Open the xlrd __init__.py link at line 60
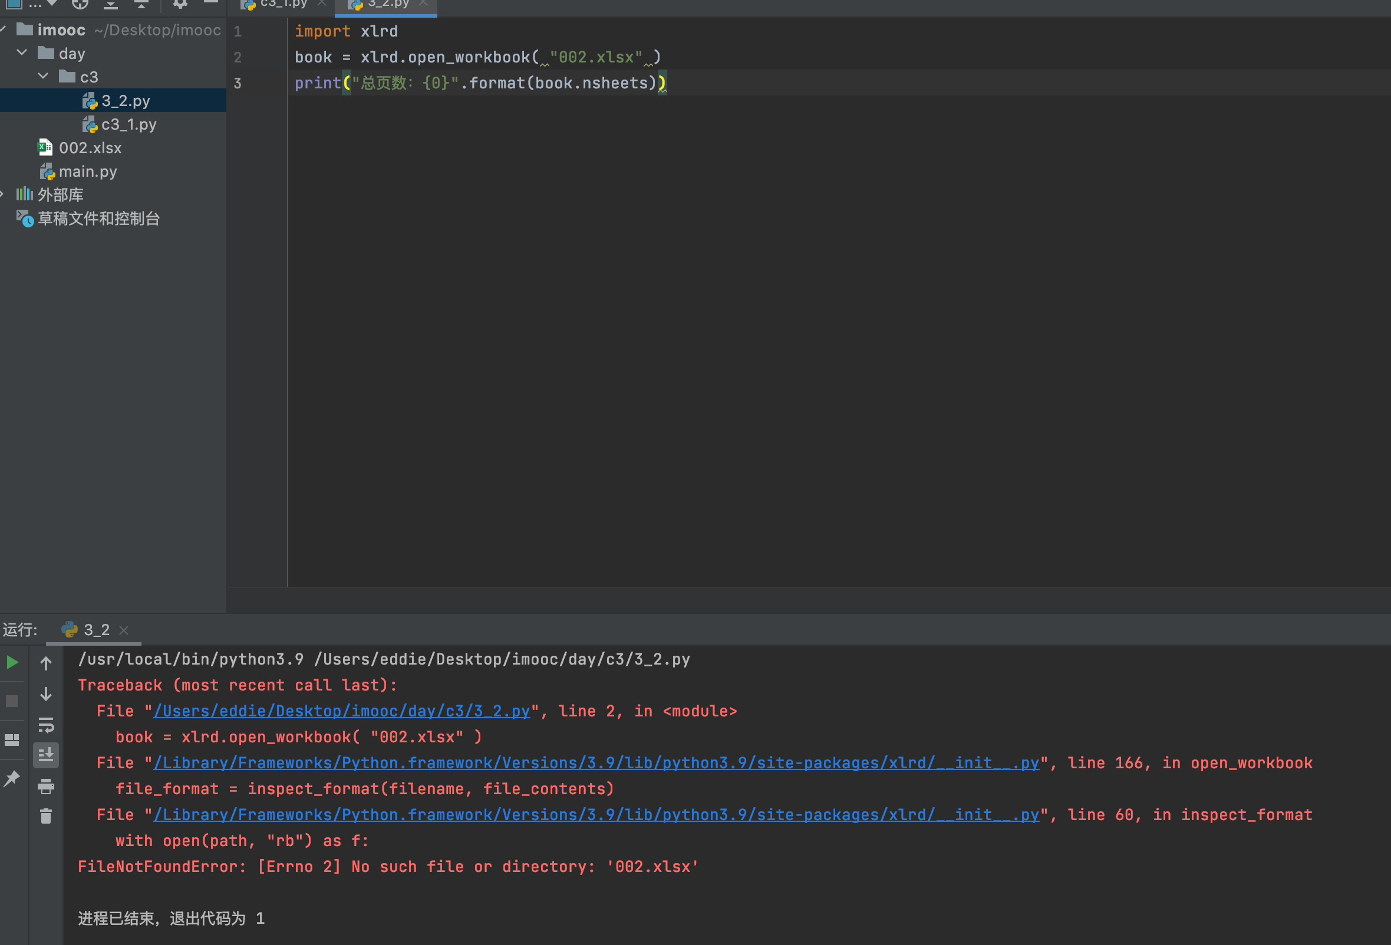This screenshot has height=945, width=1391. [596, 815]
